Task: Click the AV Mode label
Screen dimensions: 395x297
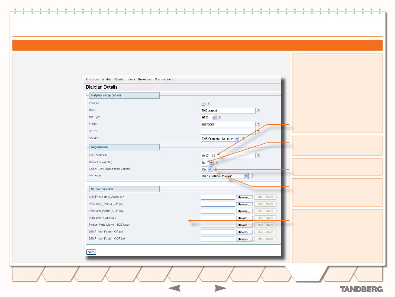Action: coord(95,176)
